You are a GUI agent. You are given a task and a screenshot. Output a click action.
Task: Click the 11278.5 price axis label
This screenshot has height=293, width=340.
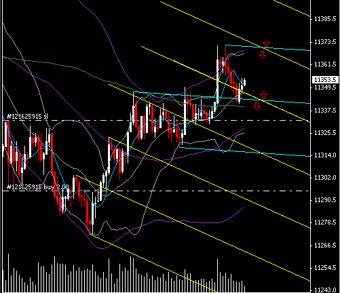[x=325, y=222]
